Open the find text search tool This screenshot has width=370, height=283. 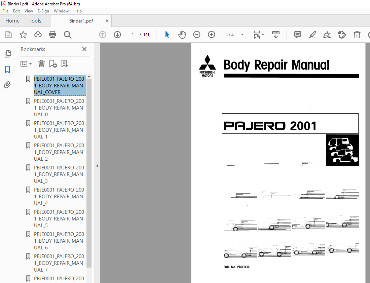tap(68, 35)
